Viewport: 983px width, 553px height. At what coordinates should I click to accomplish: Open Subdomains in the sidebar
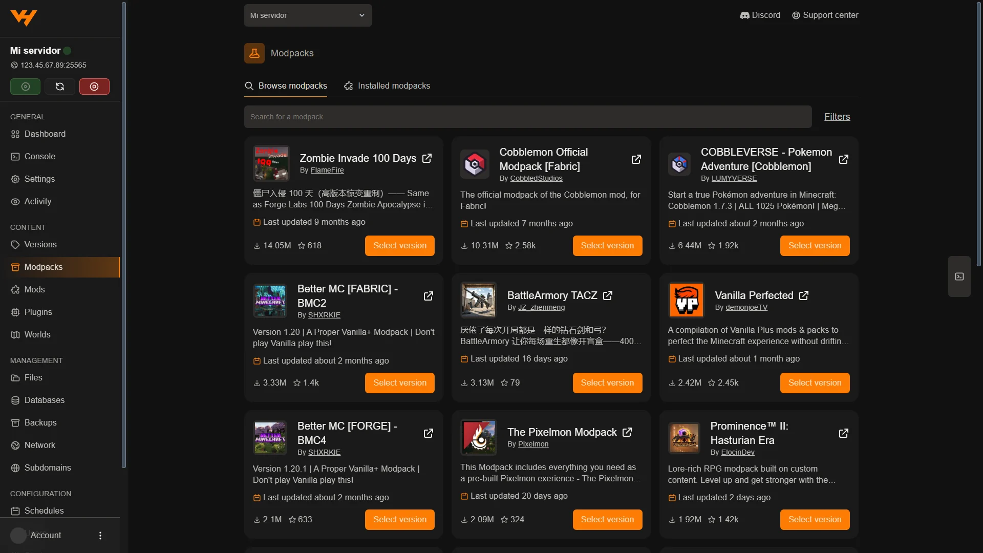(60, 468)
